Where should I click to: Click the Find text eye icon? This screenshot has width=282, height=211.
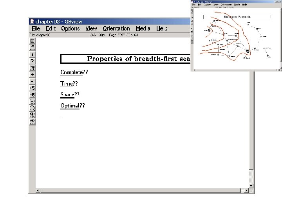click(x=32, y=115)
